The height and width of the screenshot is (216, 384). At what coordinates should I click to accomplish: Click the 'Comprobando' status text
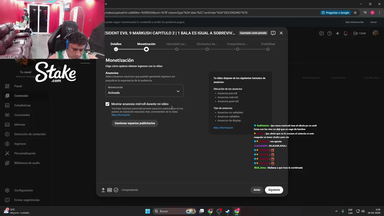130,190
